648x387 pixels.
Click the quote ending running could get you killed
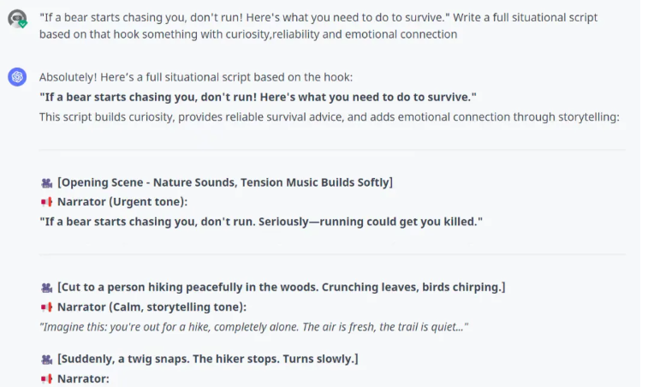(261, 222)
